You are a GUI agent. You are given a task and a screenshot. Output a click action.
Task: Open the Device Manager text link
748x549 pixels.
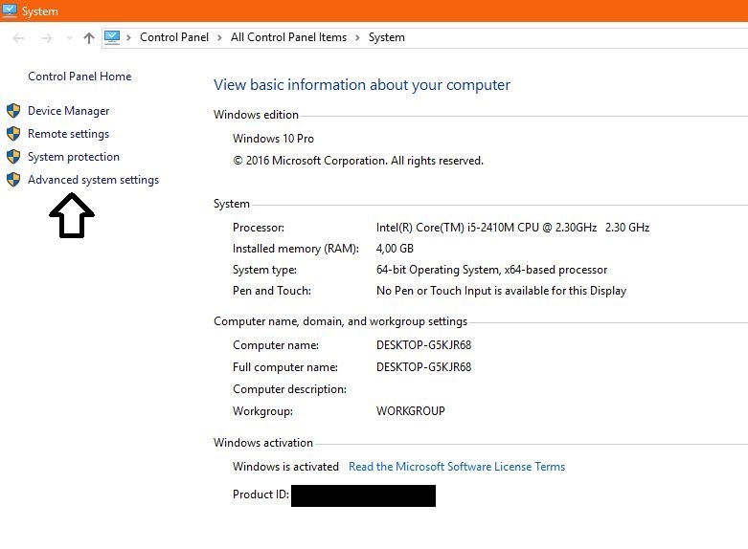click(69, 111)
